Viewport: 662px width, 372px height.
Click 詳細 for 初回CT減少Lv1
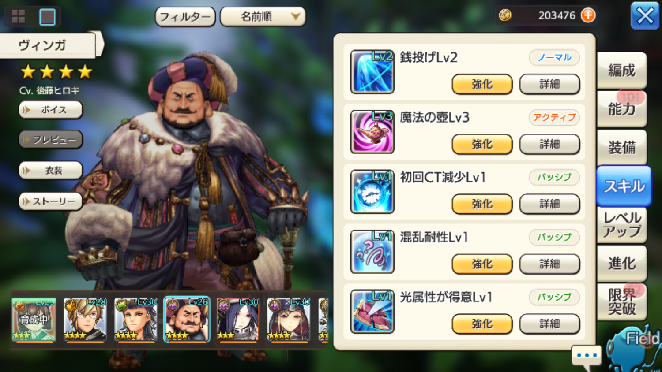pyautogui.click(x=549, y=204)
